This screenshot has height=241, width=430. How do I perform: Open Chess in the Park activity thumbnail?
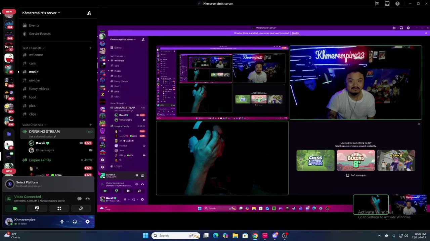pos(315,160)
